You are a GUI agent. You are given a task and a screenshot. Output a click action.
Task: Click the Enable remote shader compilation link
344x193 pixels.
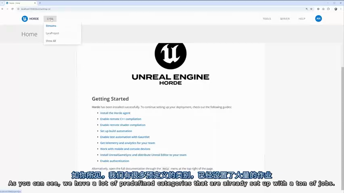[x=123, y=125]
